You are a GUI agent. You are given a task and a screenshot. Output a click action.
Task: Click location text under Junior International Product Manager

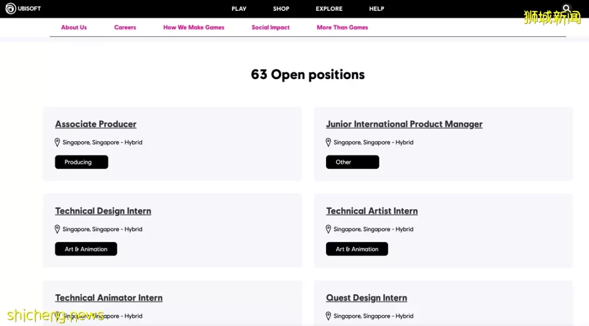click(x=374, y=142)
